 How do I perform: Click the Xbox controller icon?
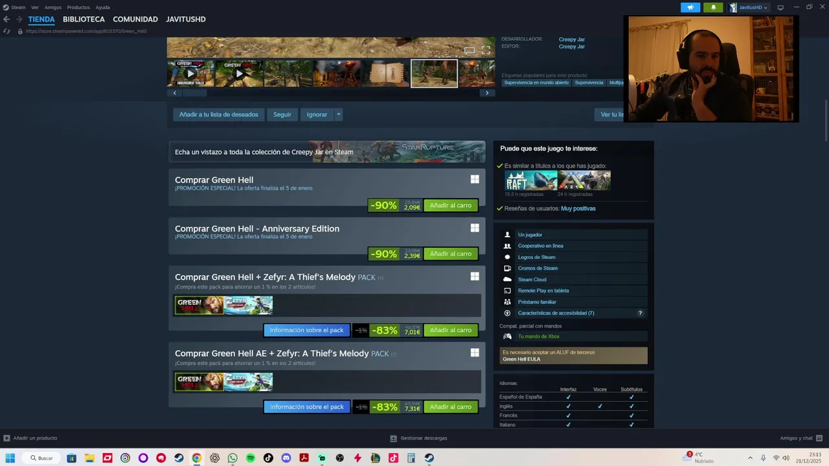click(x=507, y=337)
